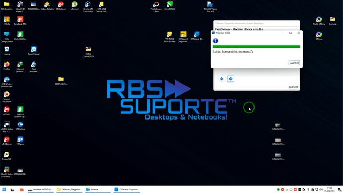Screen dimensions: 343x193
Task: Click the forward arrow in PostSetup window
Action: coord(230,79)
